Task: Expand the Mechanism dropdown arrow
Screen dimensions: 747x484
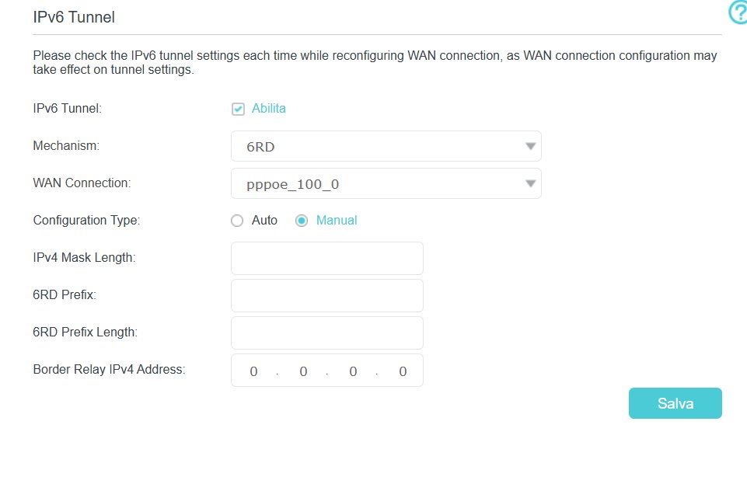Action: coord(530,146)
